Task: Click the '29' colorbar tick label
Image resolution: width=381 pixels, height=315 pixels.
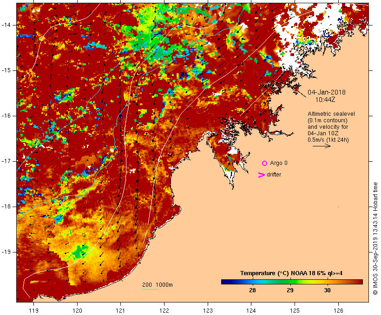Action: click(x=290, y=290)
